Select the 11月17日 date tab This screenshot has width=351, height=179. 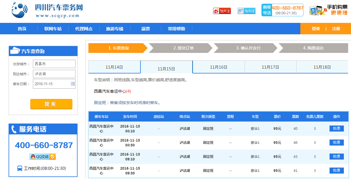pyautogui.click(x=270, y=67)
